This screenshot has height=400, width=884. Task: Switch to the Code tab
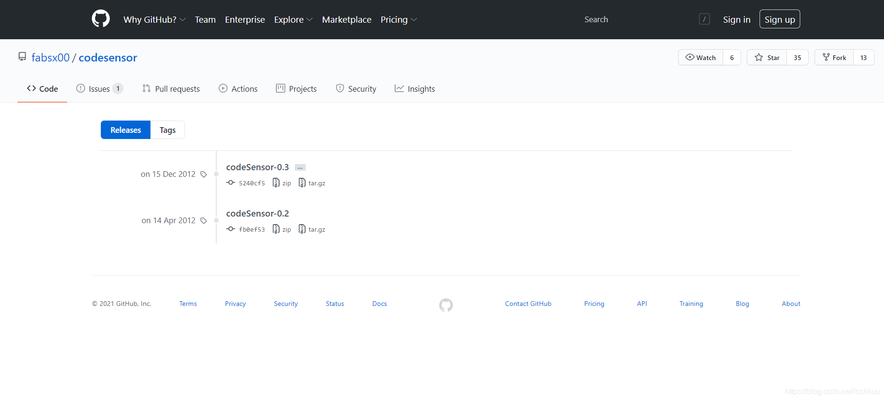point(42,88)
